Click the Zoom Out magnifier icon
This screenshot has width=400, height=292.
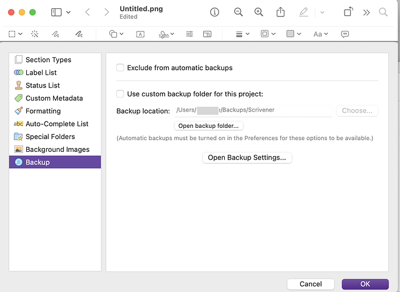click(x=238, y=12)
